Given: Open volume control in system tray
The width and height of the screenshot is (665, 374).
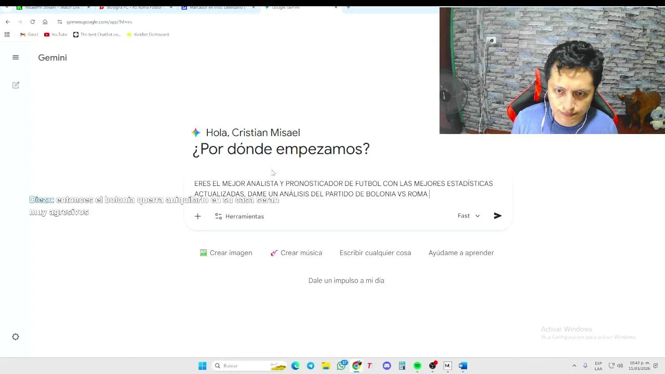Looking at the screenshot, I should [x=620, y=366].
